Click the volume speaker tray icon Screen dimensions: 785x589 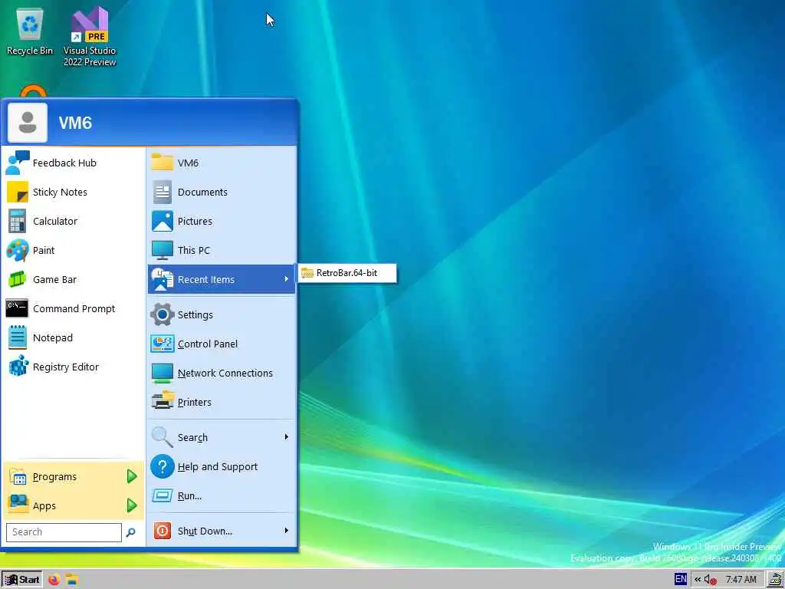[711, 580]
